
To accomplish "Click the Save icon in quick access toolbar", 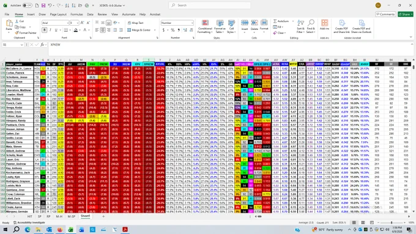I will (x=43, y=5).
